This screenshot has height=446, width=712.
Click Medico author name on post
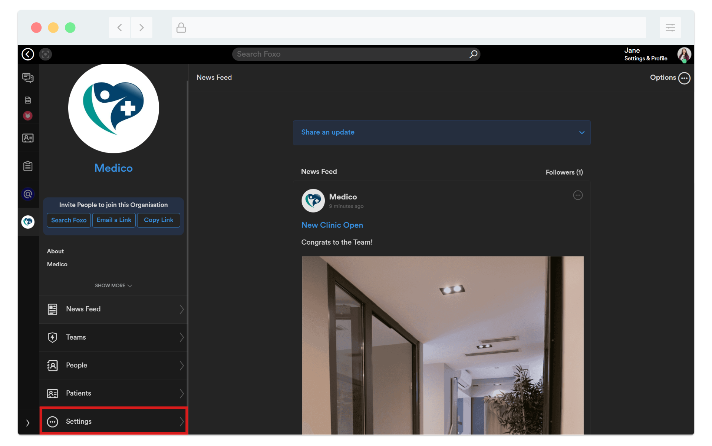point(343,197)
